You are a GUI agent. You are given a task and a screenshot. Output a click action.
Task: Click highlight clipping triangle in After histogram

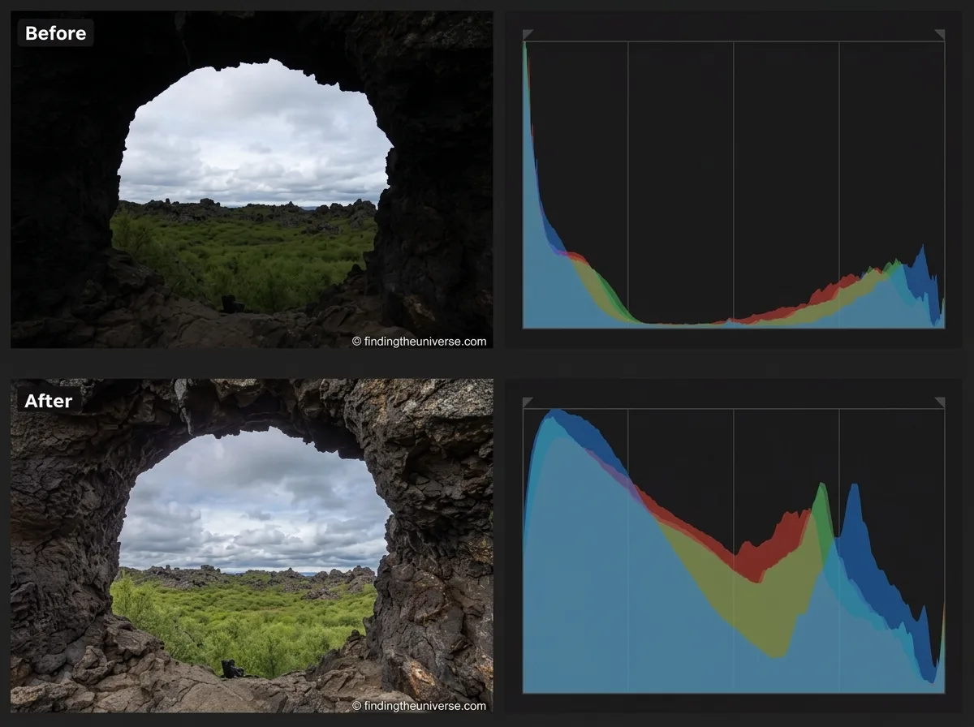tap(940, 402)
